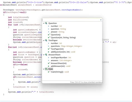Go to the Question() constructor

tap(56, 35)
